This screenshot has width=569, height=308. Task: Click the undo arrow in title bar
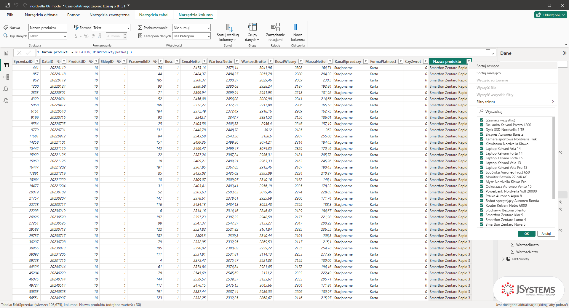[16, 5]
